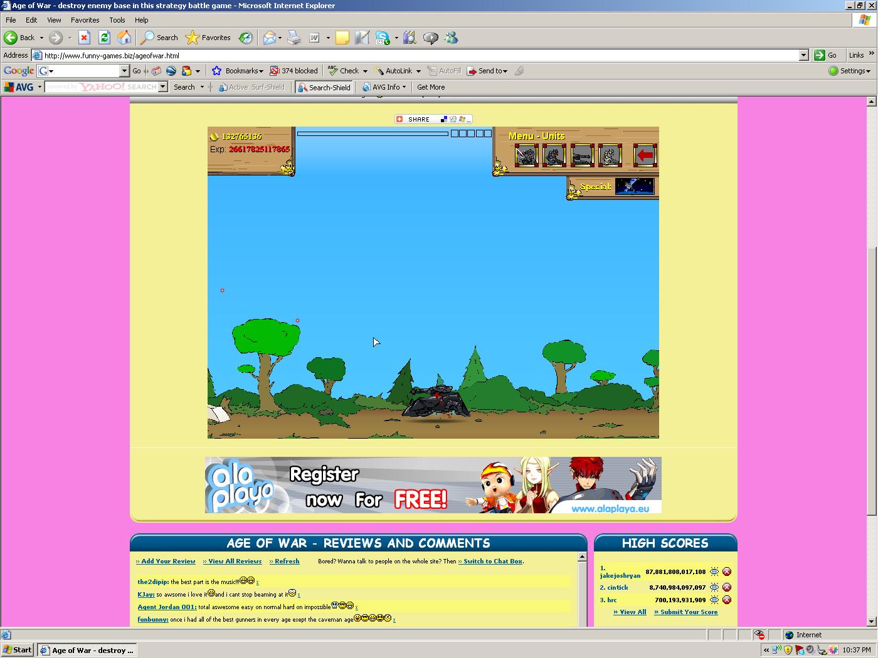Open the Favorites menu
The height and width of the screenshot is (658, 878).
[85, 20]
